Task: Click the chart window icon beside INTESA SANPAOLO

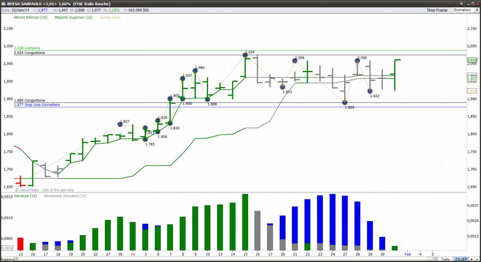Action: (3, 4)
